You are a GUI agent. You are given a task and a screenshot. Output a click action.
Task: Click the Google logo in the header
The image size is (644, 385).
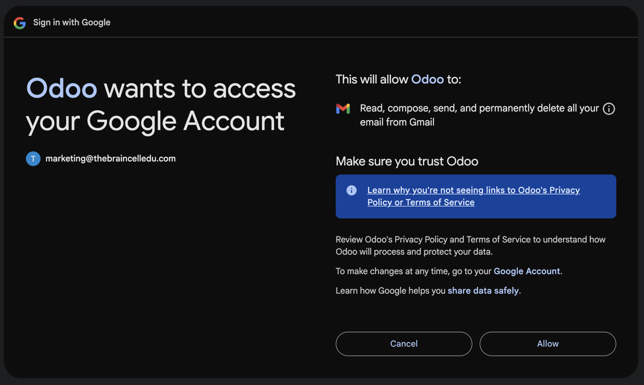pyautogui.click(x=20, y=23)
